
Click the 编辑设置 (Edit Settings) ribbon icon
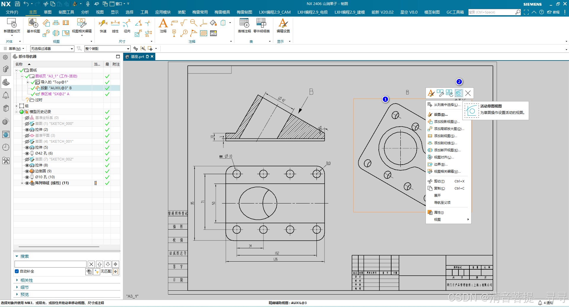pyautogui.click(x=283, y=26)
